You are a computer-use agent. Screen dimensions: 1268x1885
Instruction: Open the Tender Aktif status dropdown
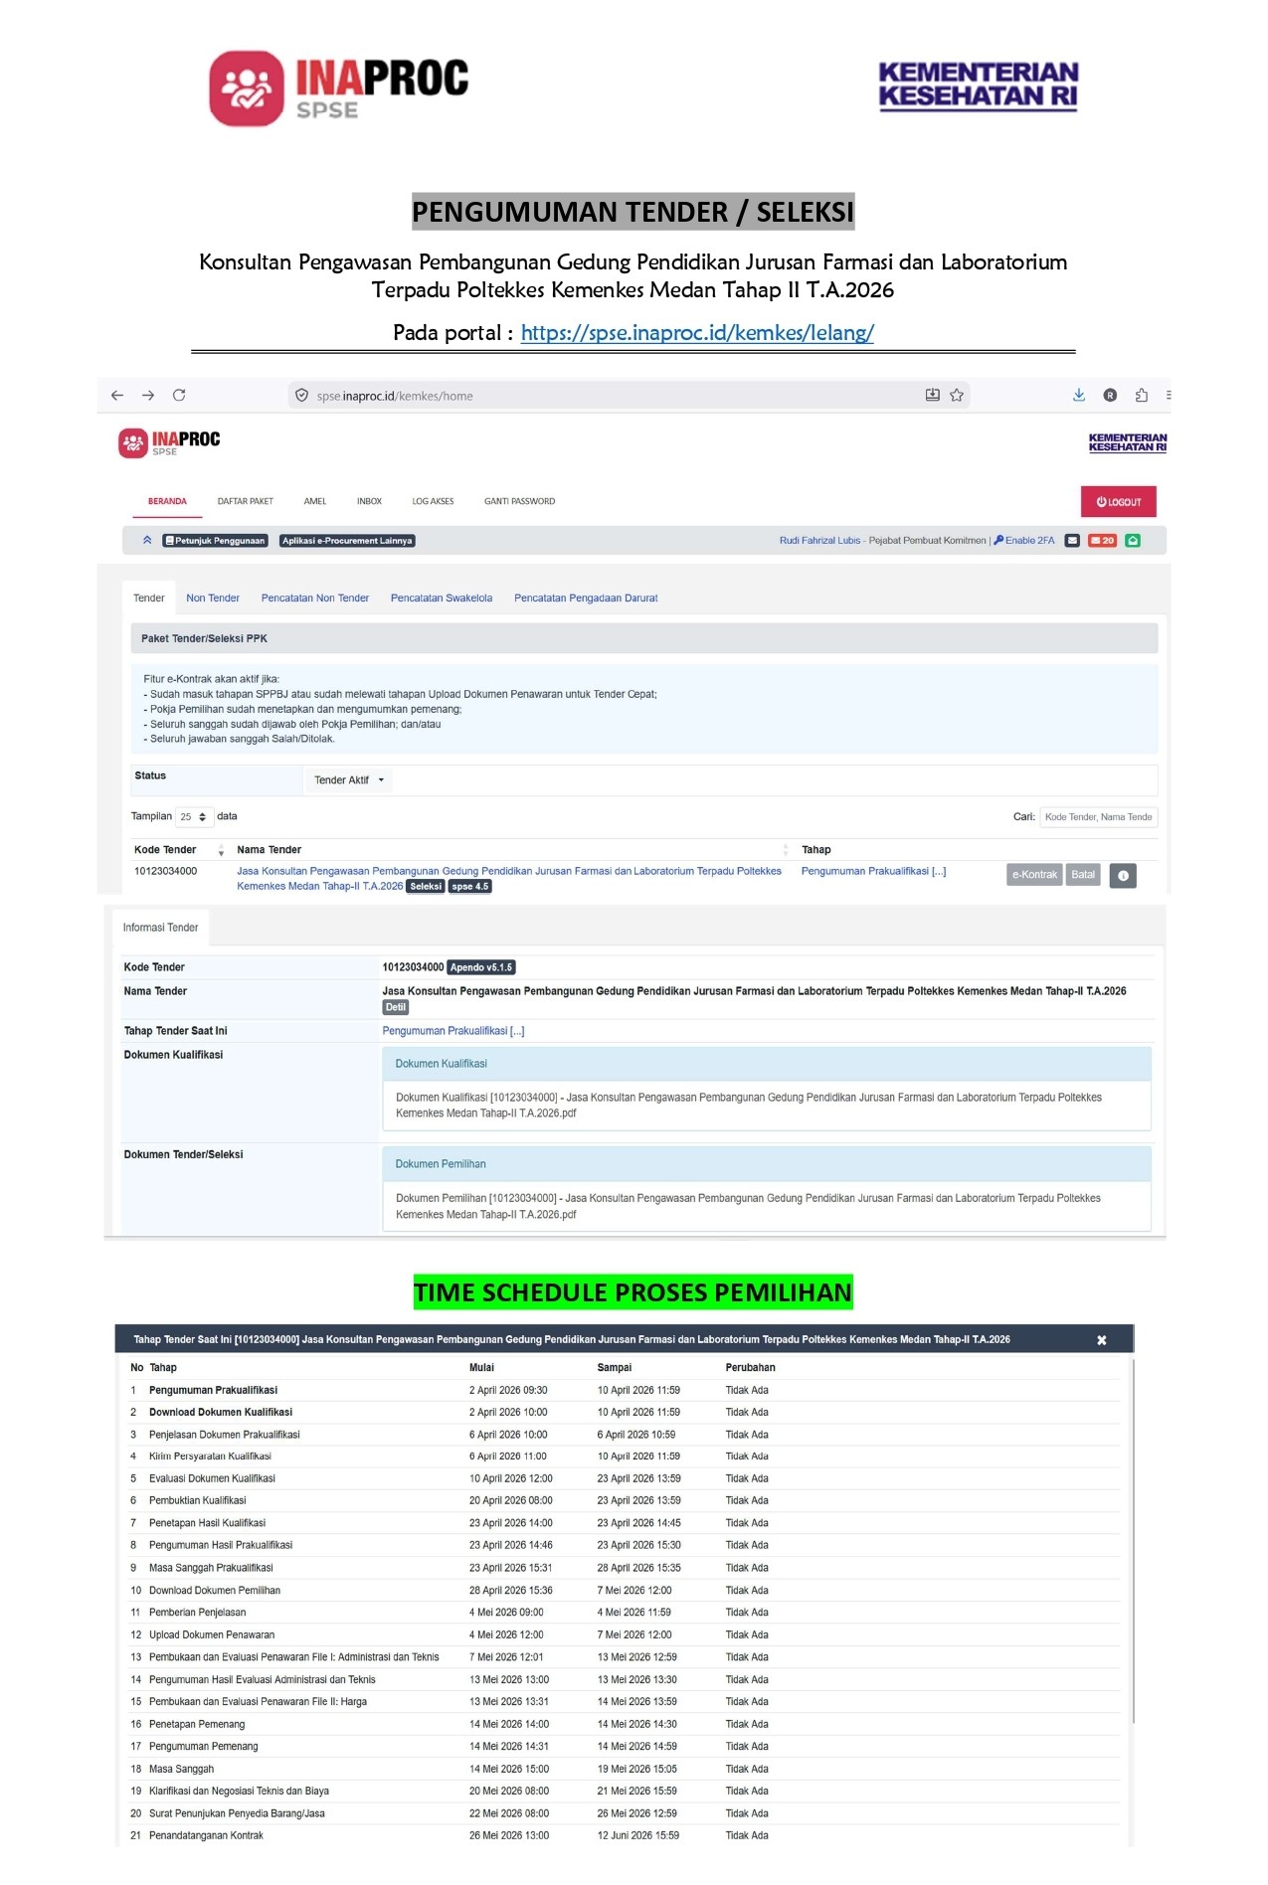[348, 780]
